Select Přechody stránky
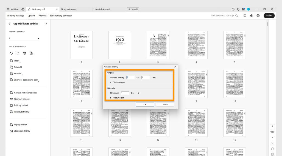The height and width of the screenshot is (156, 282). point(20,99)
